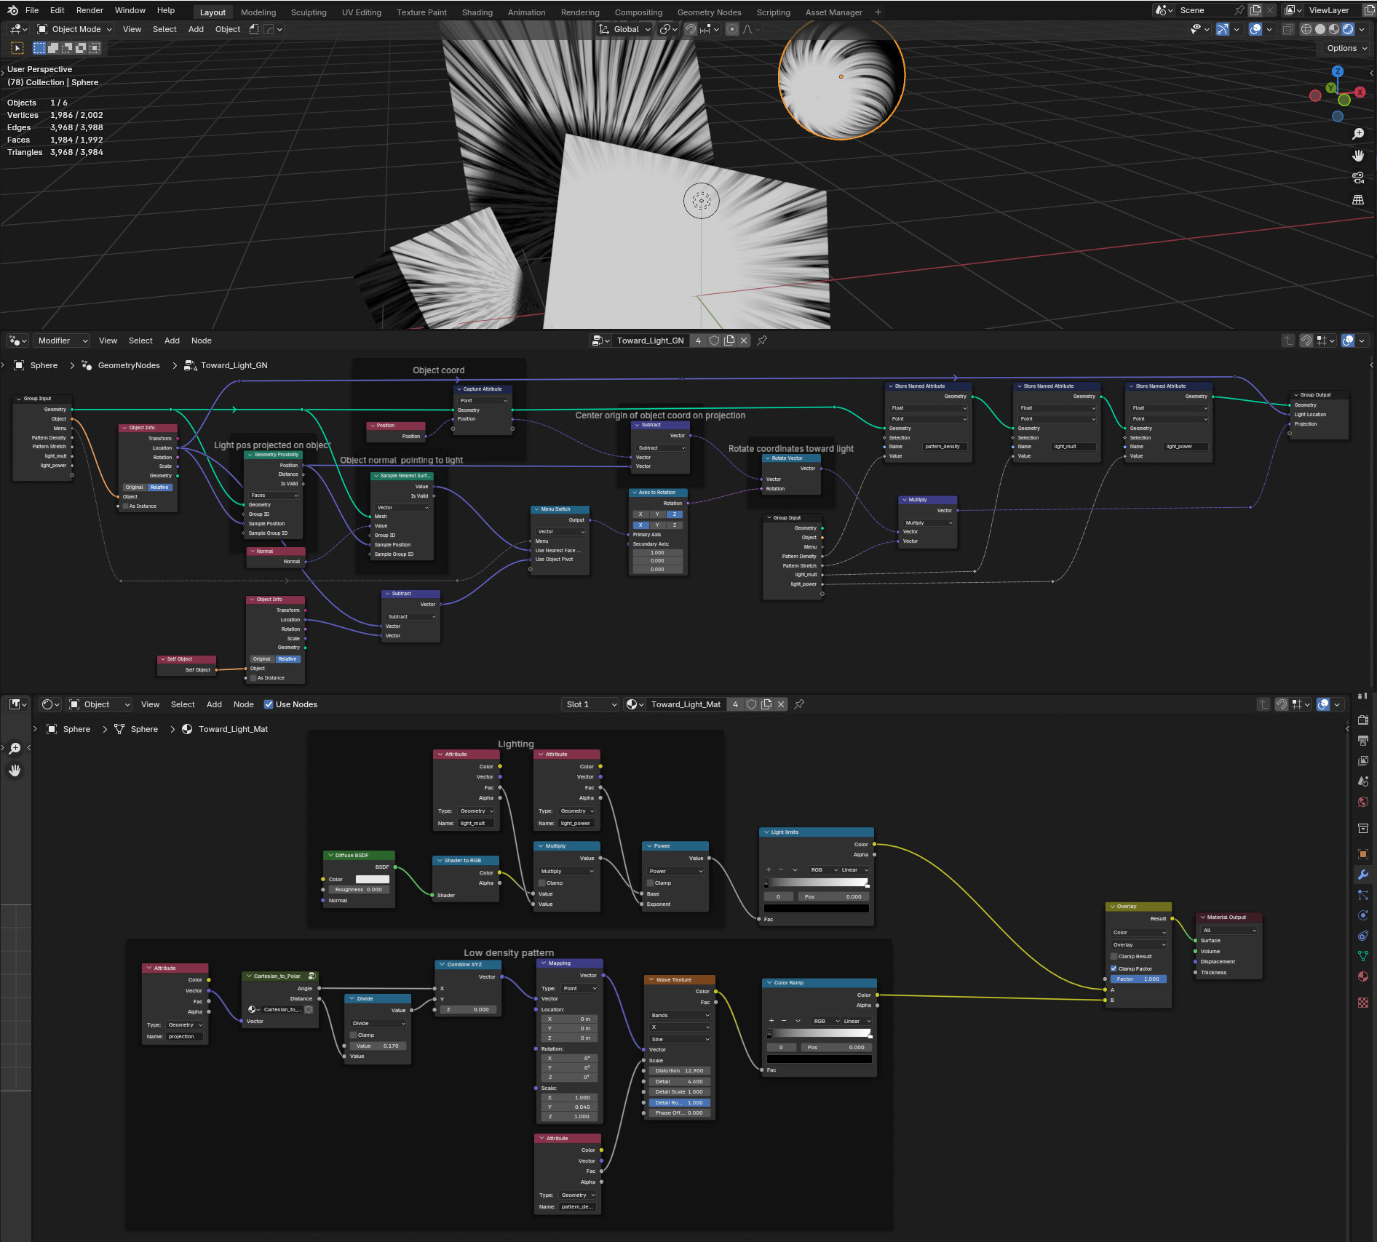Select the Tweak select-box tool icon
Screen dimensions: 1377x1242
coord(17,48)
